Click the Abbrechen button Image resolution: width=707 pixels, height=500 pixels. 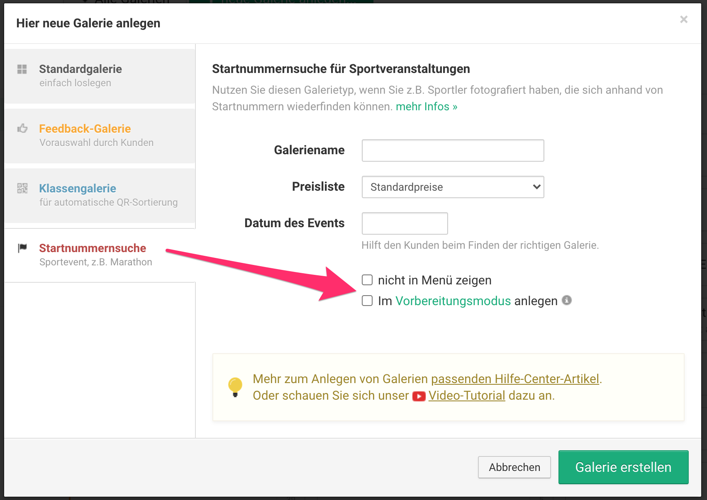click(x=514, y=467)
